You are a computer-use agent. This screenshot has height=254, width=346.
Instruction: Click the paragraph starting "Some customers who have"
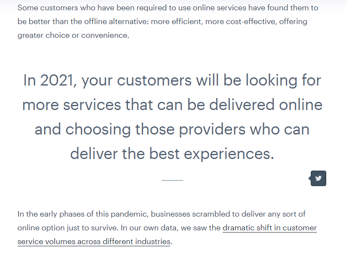(x=168, y=21)
